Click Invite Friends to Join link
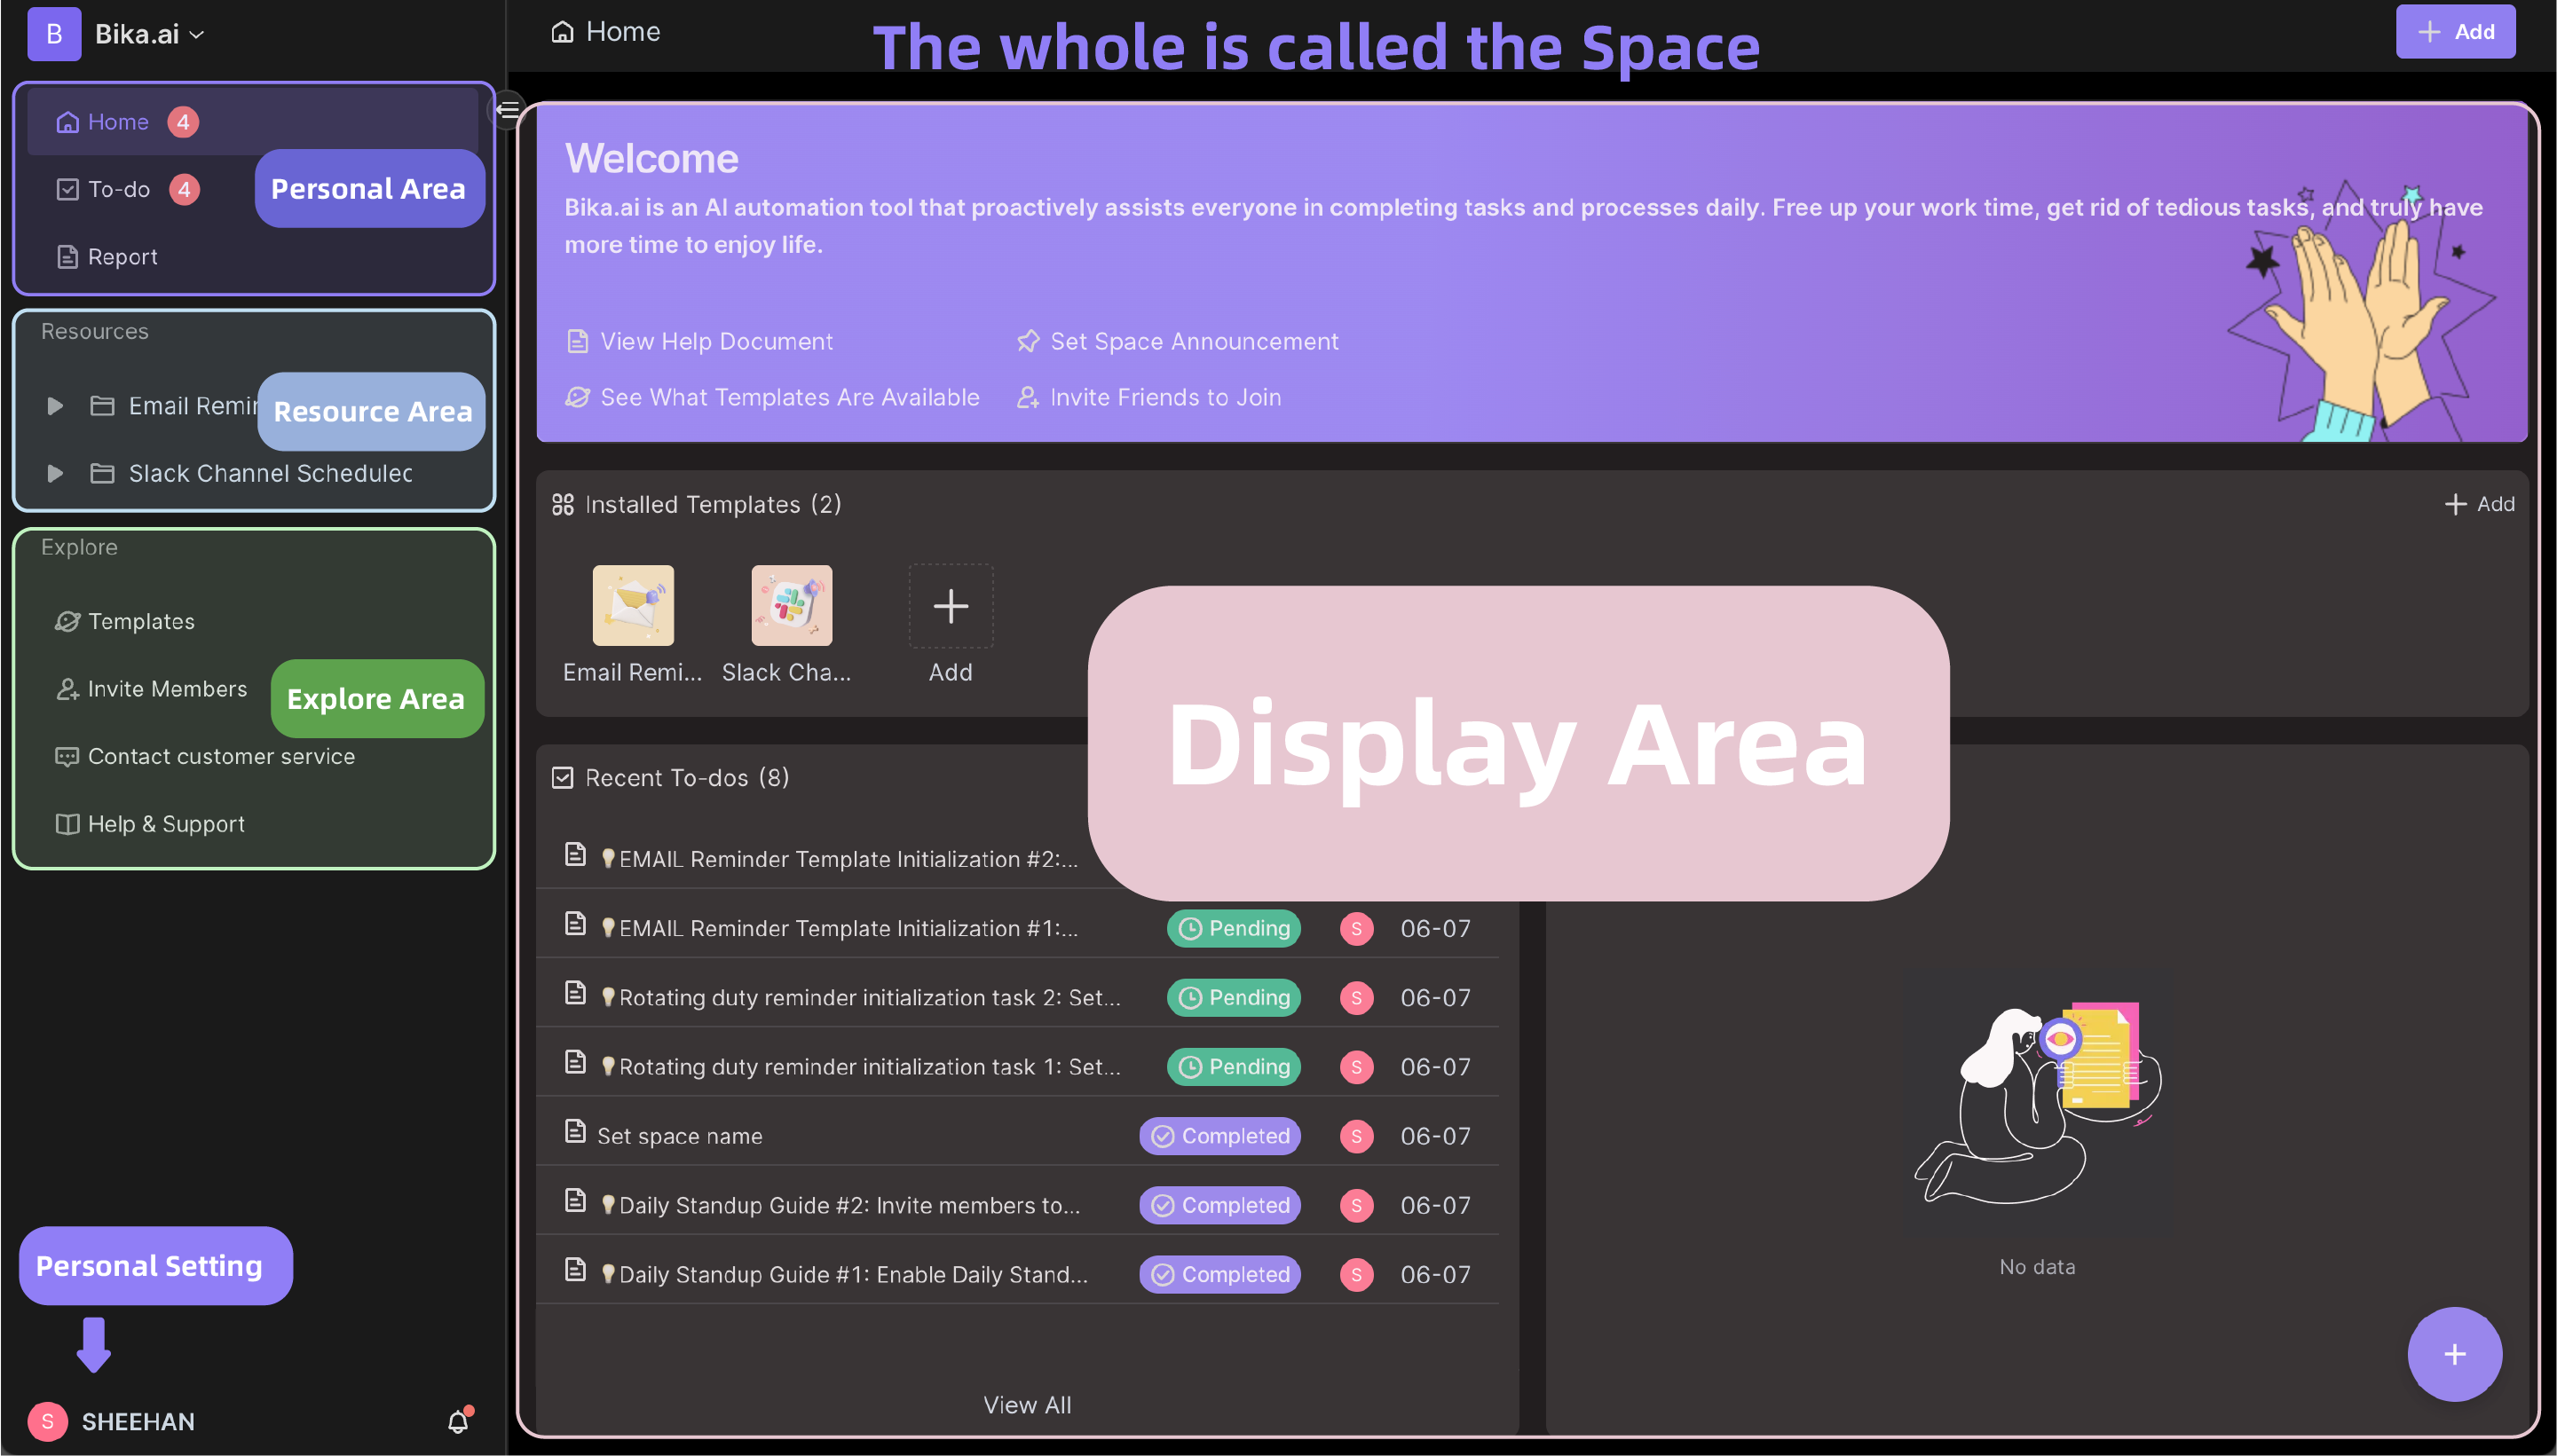This screenshot has width=2557, height=1456. 1149,397
